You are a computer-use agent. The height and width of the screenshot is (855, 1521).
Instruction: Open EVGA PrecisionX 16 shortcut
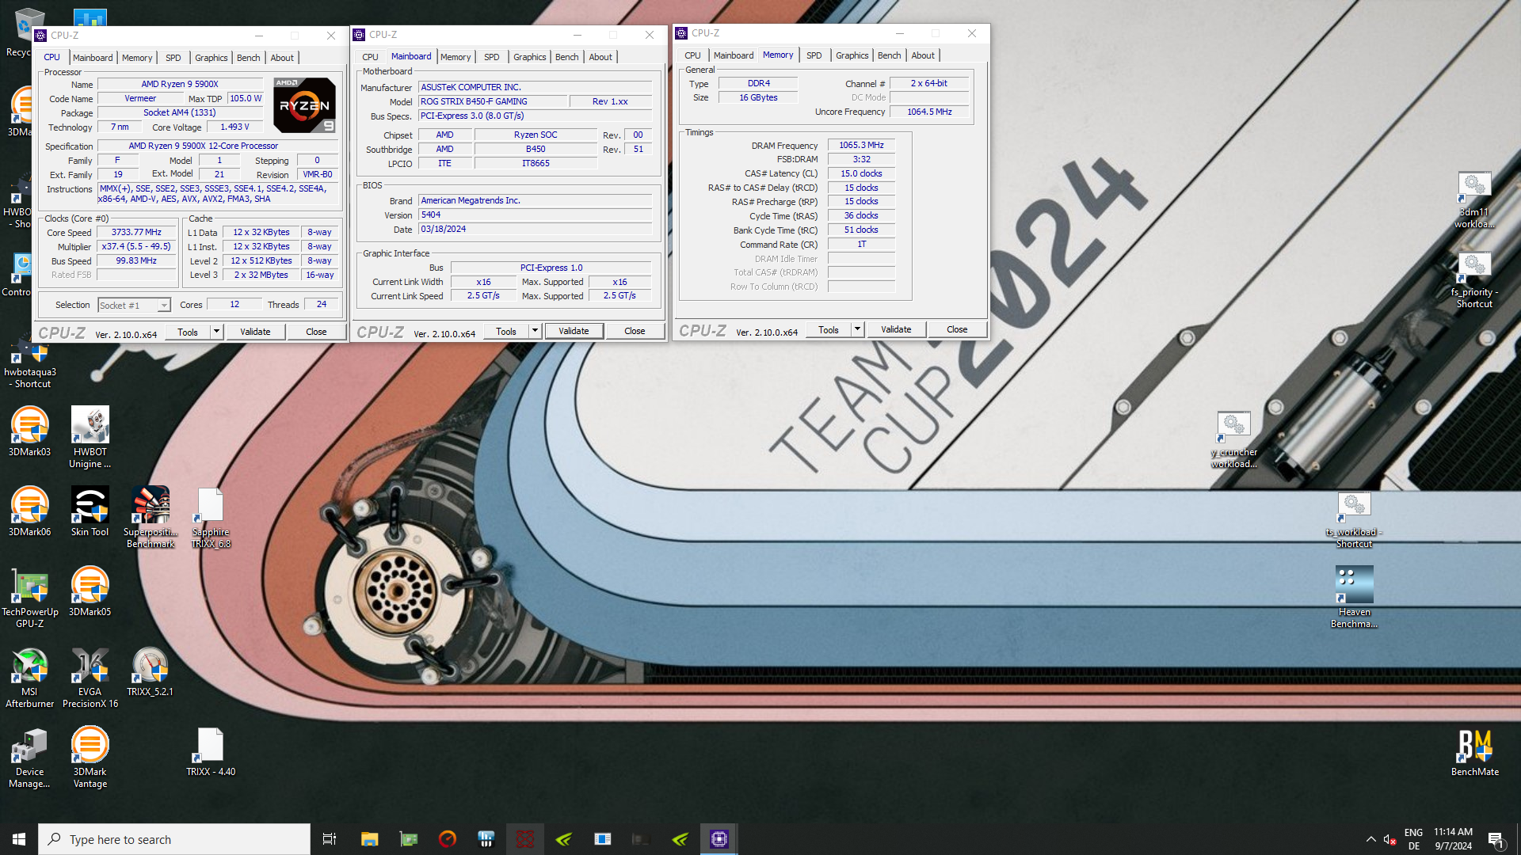click(x=90, y=677)
